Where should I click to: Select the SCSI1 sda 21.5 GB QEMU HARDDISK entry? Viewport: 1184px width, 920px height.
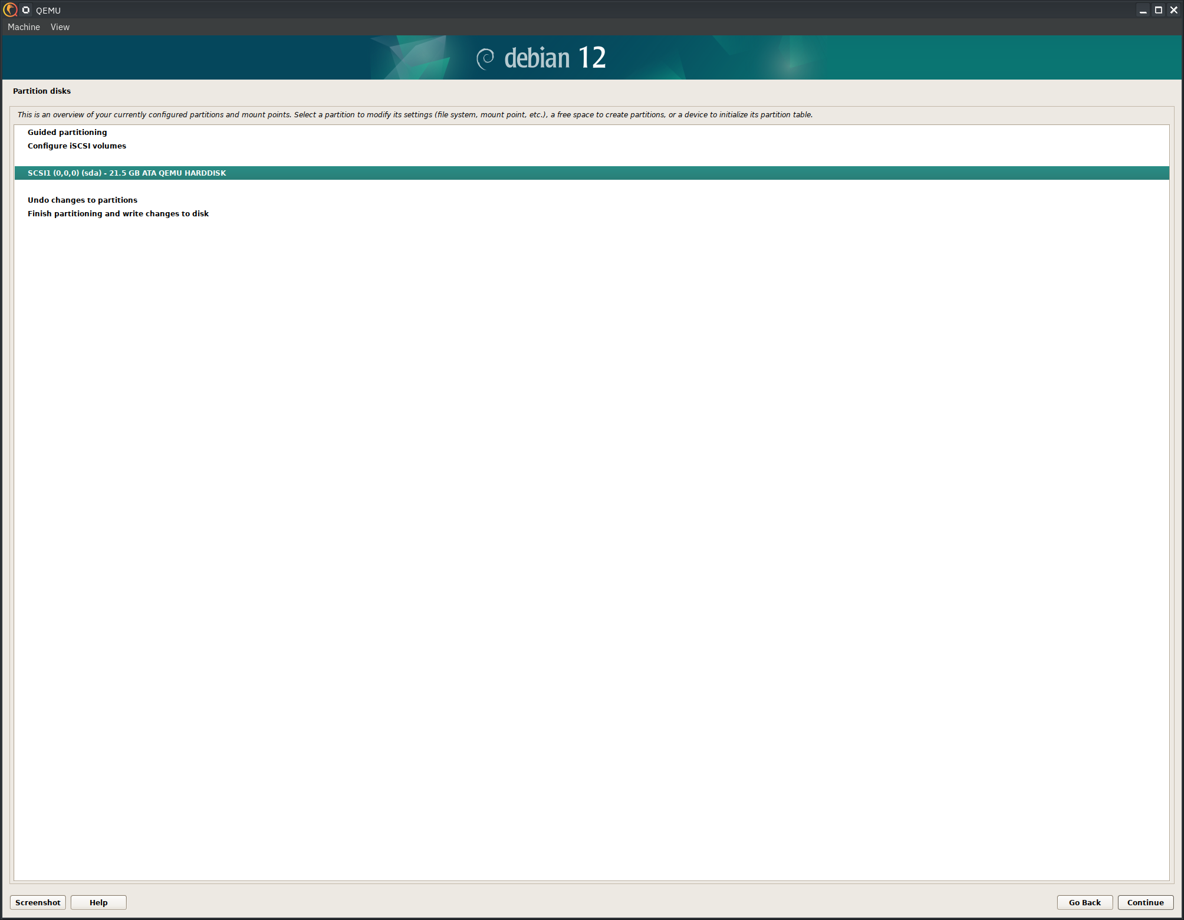pos(591,173)
